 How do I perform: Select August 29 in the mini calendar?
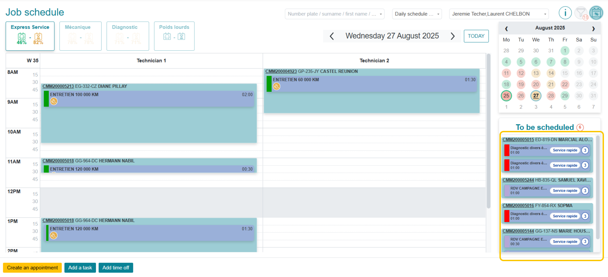coord(565,96)
